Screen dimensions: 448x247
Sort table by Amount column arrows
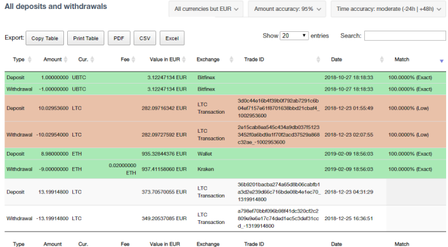66,59
